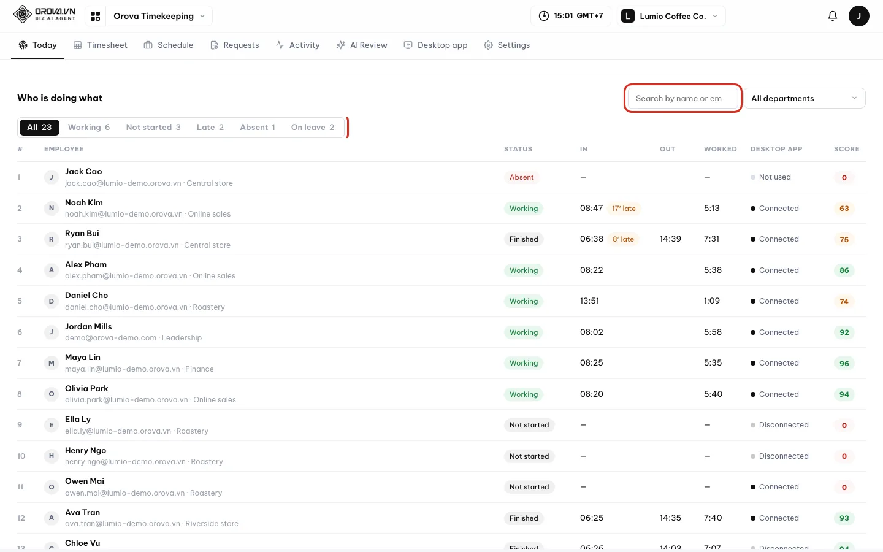
Task: Open the user avatar J menu
Action: click(x=859, y=16)
